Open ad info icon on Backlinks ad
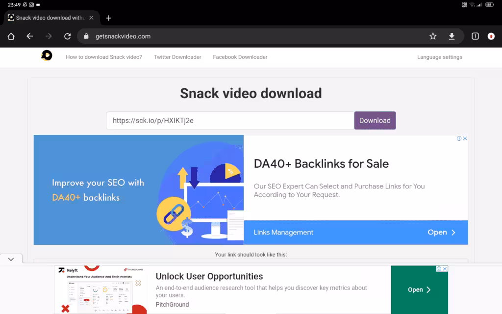Screen dimensions: 502x314 tap(459, 138)
